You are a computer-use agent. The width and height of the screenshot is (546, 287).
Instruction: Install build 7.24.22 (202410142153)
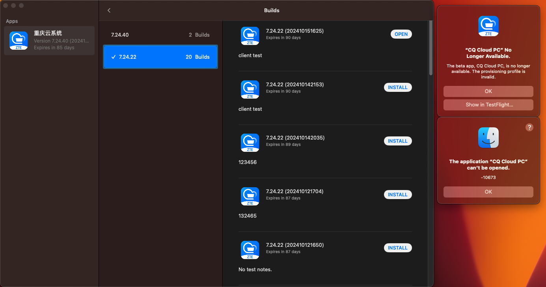398,88
